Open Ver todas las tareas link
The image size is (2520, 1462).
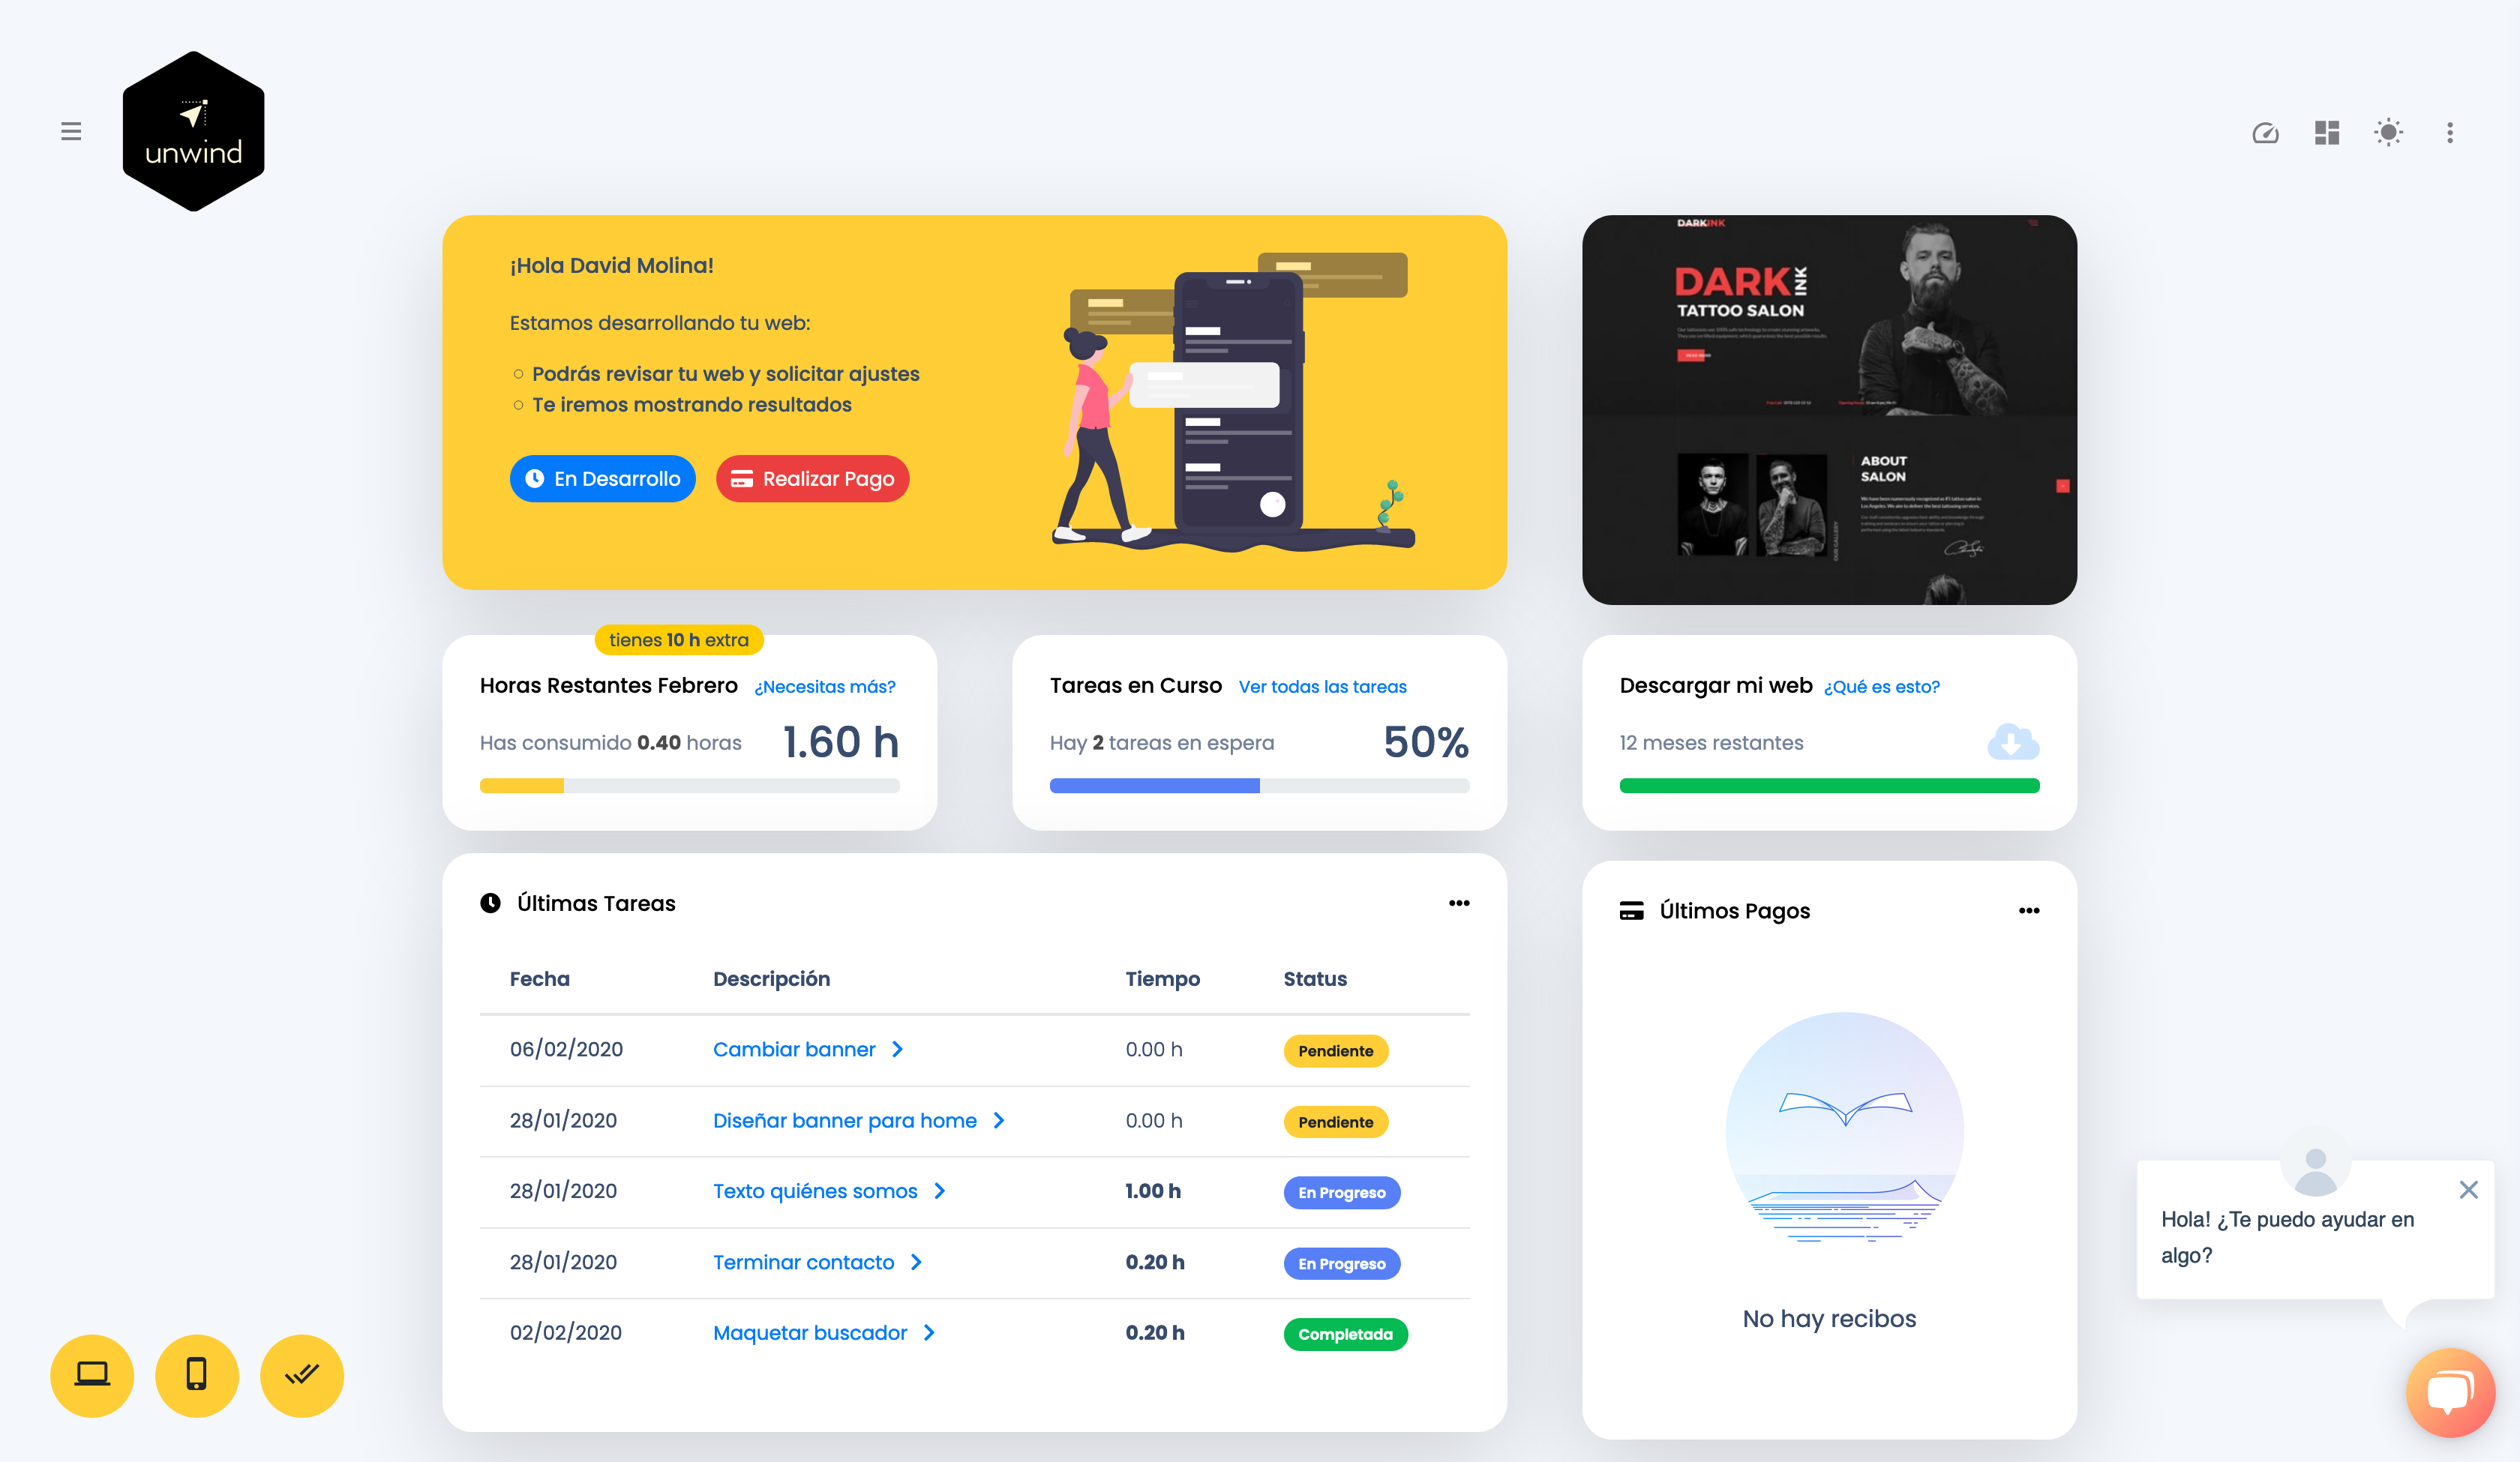coord(1322,687)
